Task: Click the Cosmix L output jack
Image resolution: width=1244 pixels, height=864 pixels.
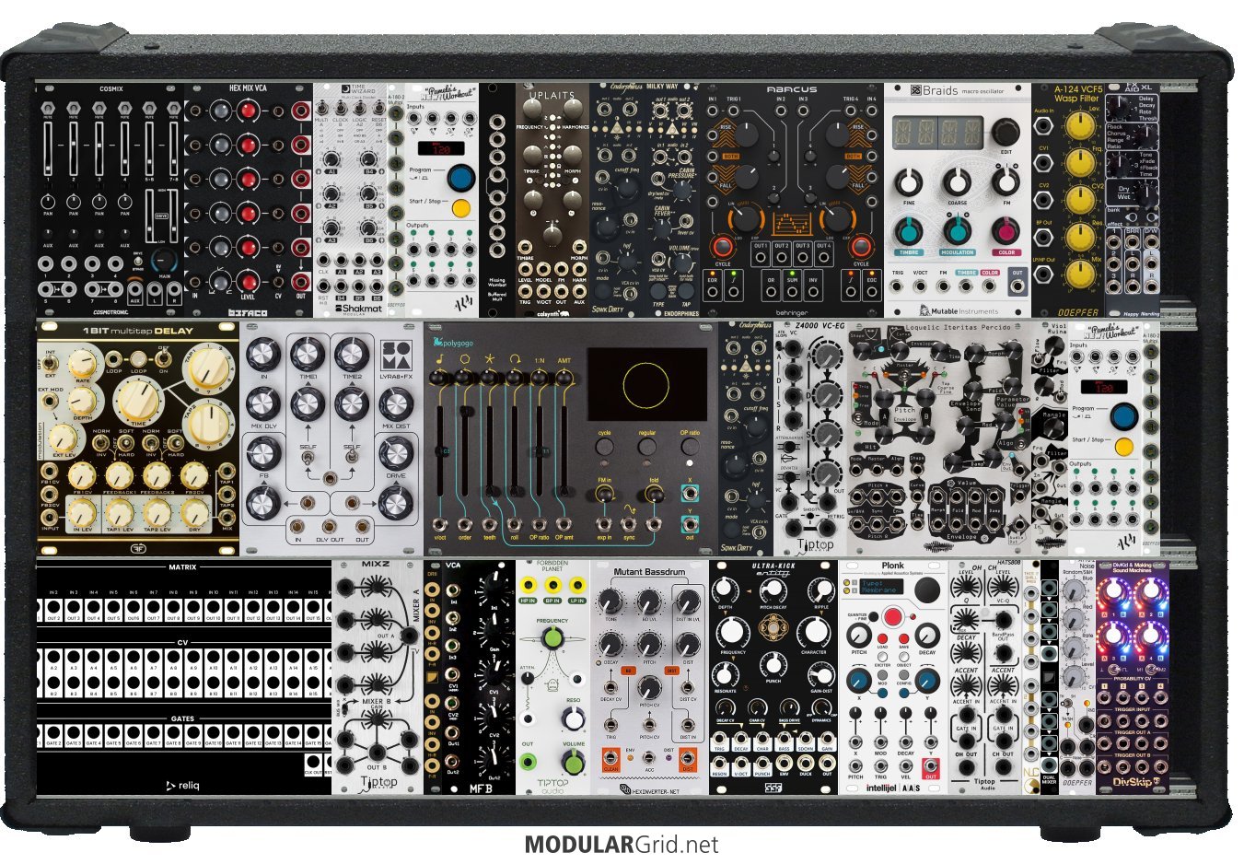Action: [x=156, y=288]
